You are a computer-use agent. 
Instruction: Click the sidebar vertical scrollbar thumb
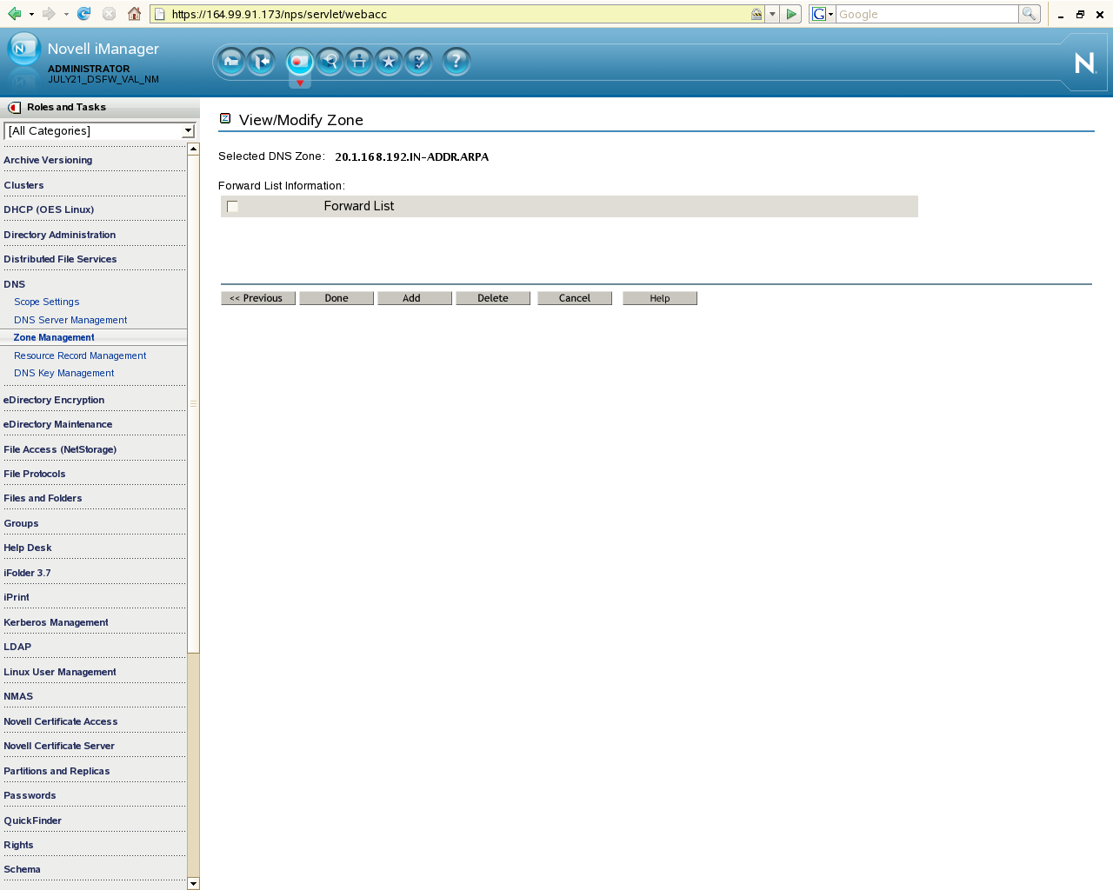[193, 403]
